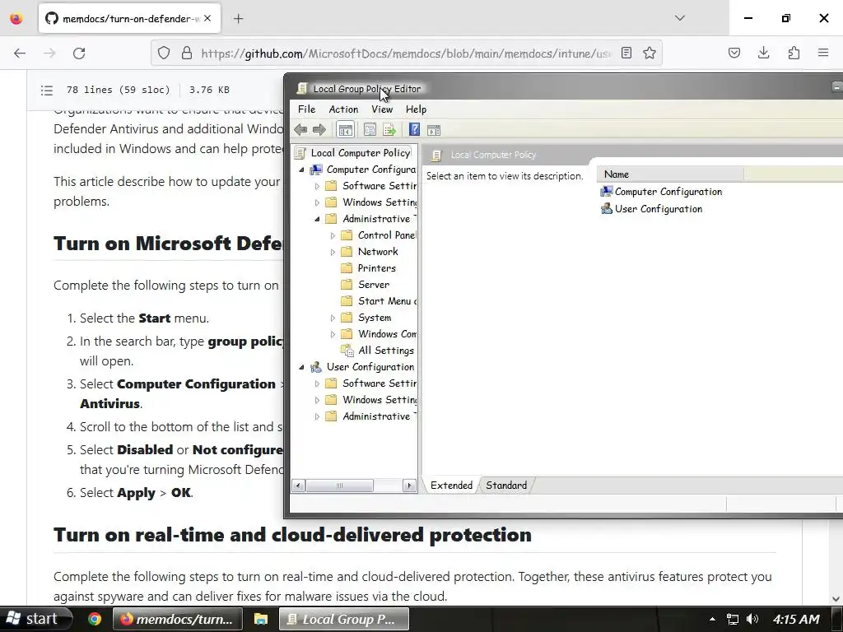This screenshot has width=843, height=632.
Task: Expand the System folder node
Action: pos(333,318)
